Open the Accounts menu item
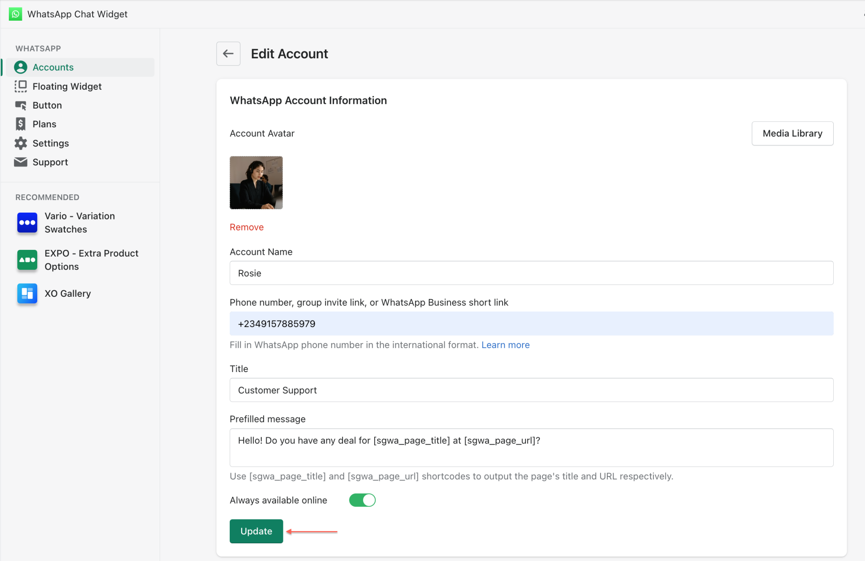 [80, 67]
